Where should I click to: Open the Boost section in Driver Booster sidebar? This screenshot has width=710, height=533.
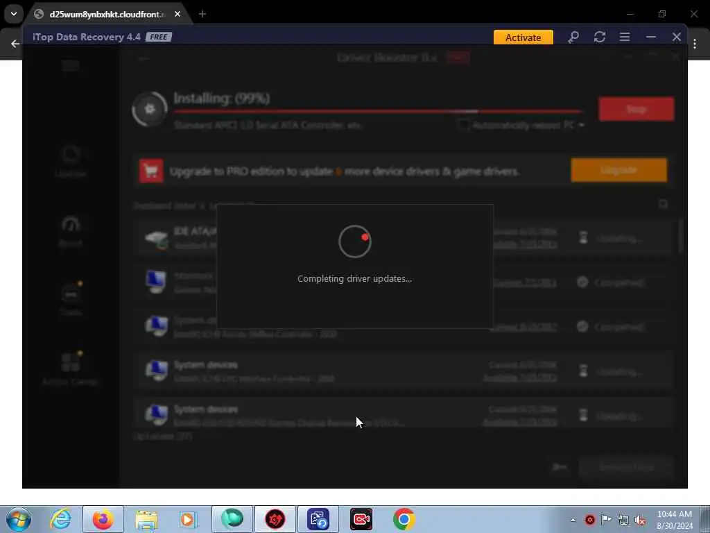(71, 231)
